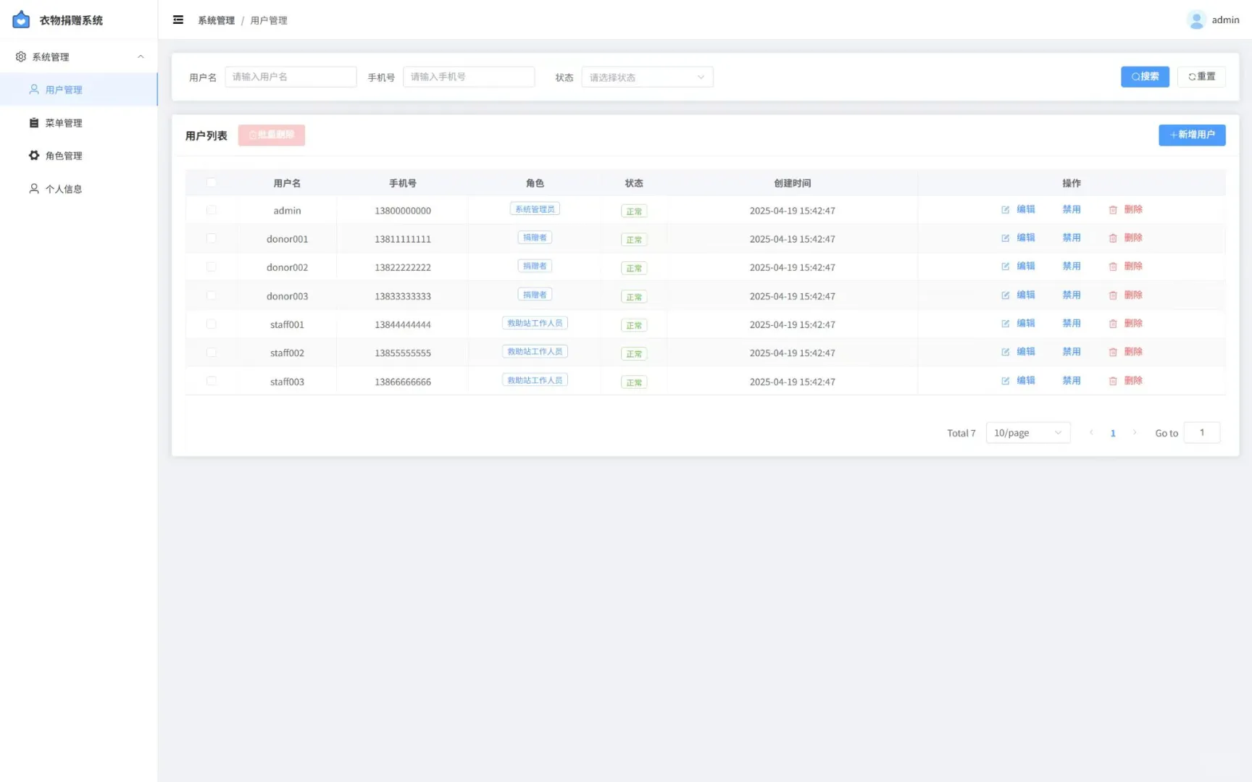Click the edit pencil icon in donor003 row

1006,295
